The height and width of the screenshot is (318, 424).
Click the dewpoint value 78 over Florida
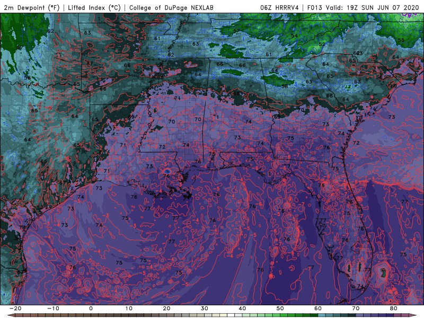point(349,201)
